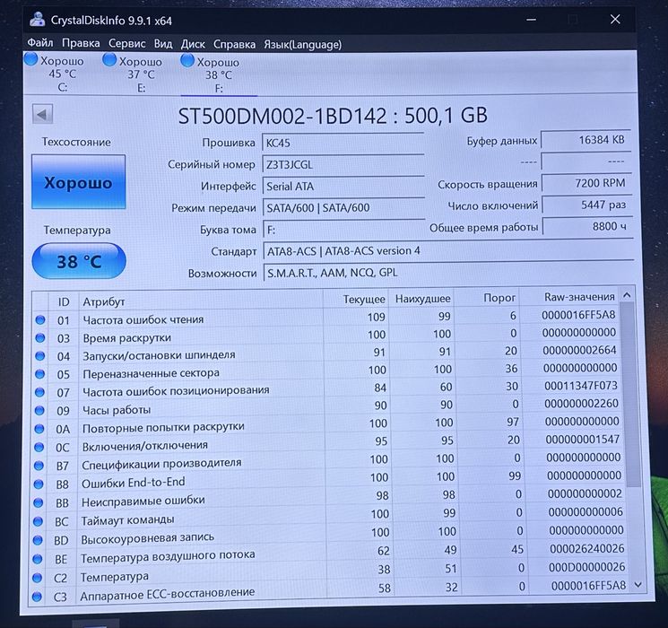Viewport: 668px width, 628px height.
Task: Click status dot for BB Неисправимые ошибки
Action: tap(39, 502)
